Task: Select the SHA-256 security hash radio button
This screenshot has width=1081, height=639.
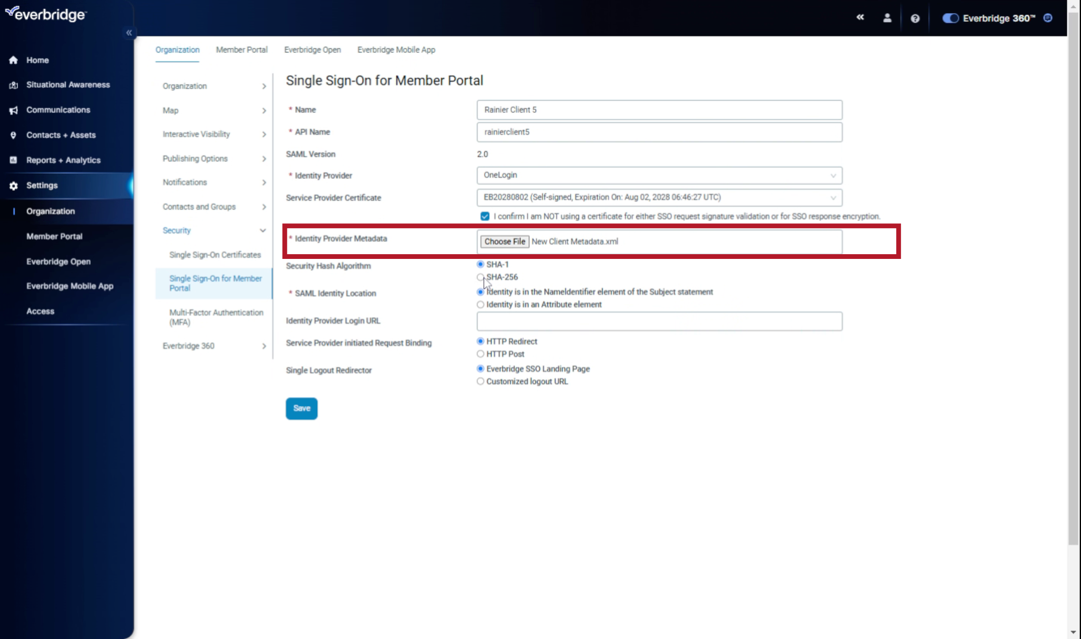Action: coord(480,277)
